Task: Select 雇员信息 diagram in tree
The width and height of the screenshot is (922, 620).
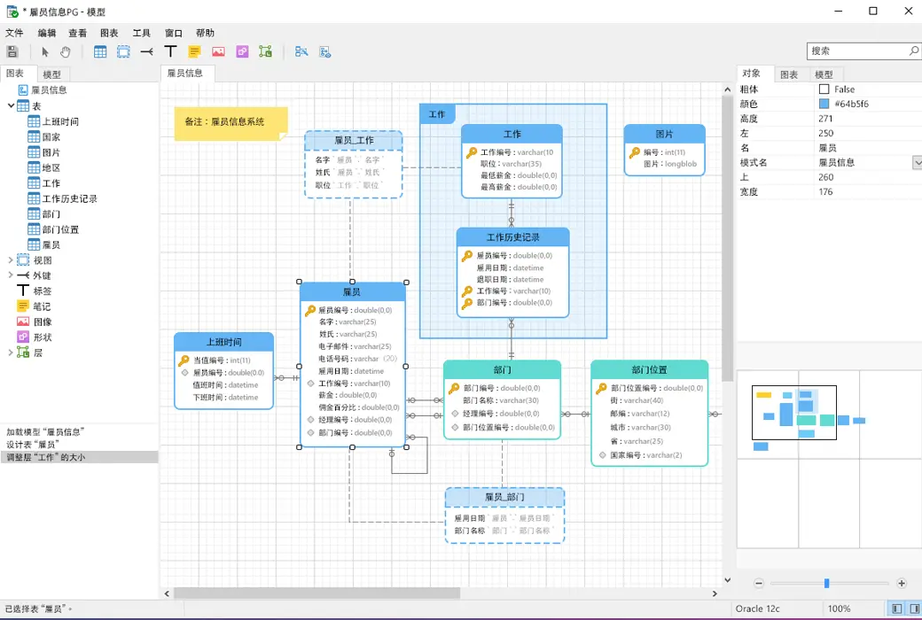Action: pos(49,90)
